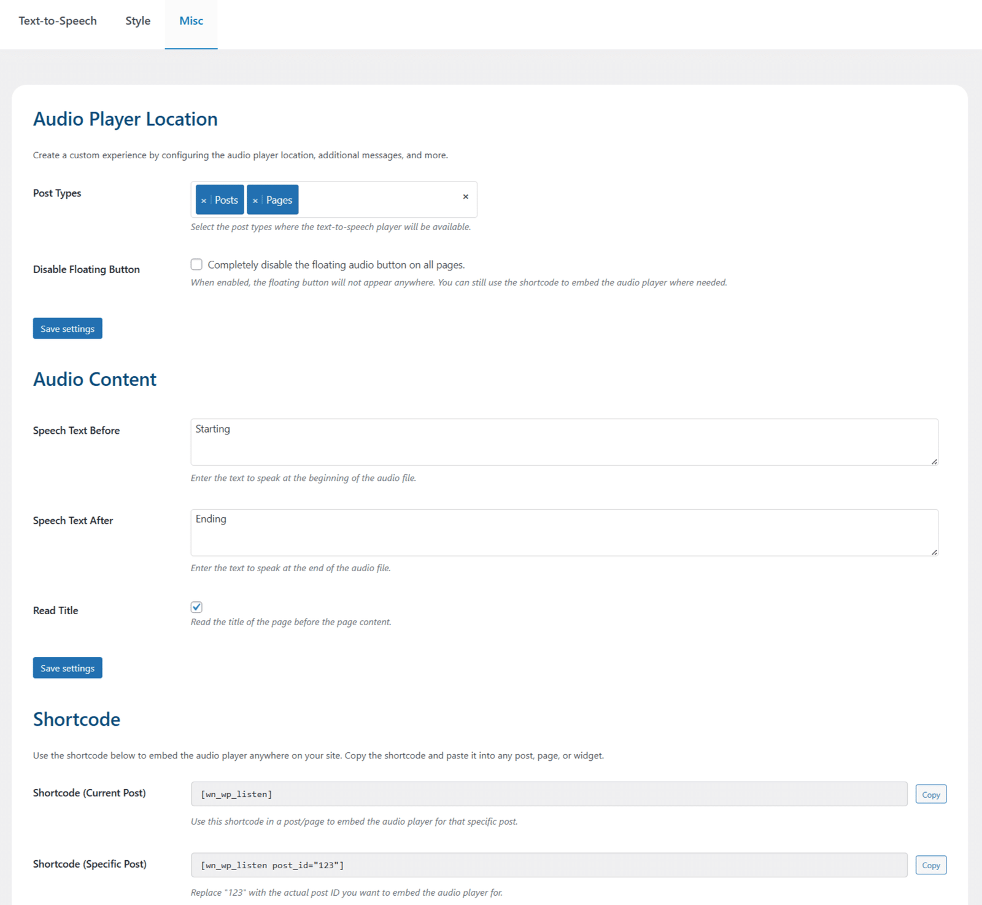The height and width of the screenshot is (905, 982).
Task: Save settings under Audio Player Location
Action: click(x=68, y=328)
